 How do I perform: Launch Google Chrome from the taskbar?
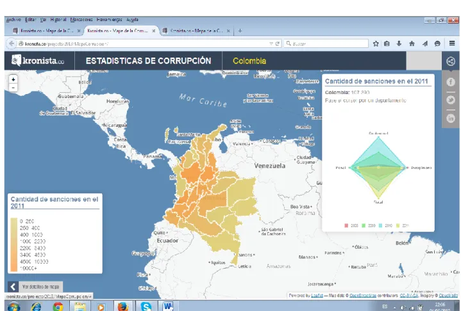(x=58, y=307)
